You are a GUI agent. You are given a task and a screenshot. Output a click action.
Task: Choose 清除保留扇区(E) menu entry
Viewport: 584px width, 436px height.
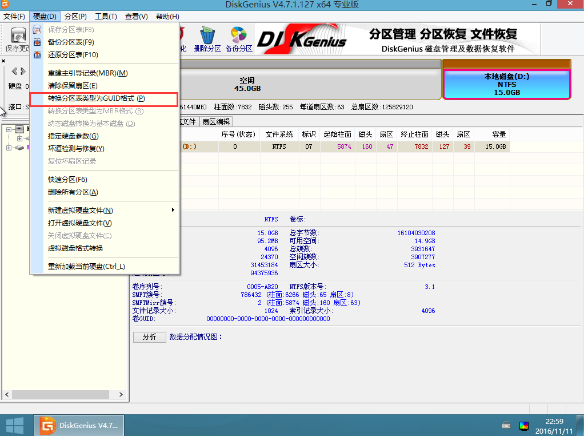(104, 86)
